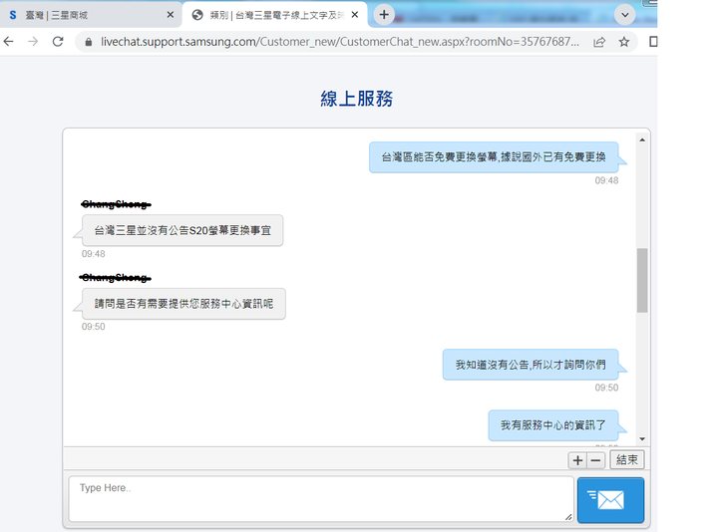This screenshot has height=532, width=718.
Task: Click the chat scrollbar up arrow
Action: coord(642,139)
